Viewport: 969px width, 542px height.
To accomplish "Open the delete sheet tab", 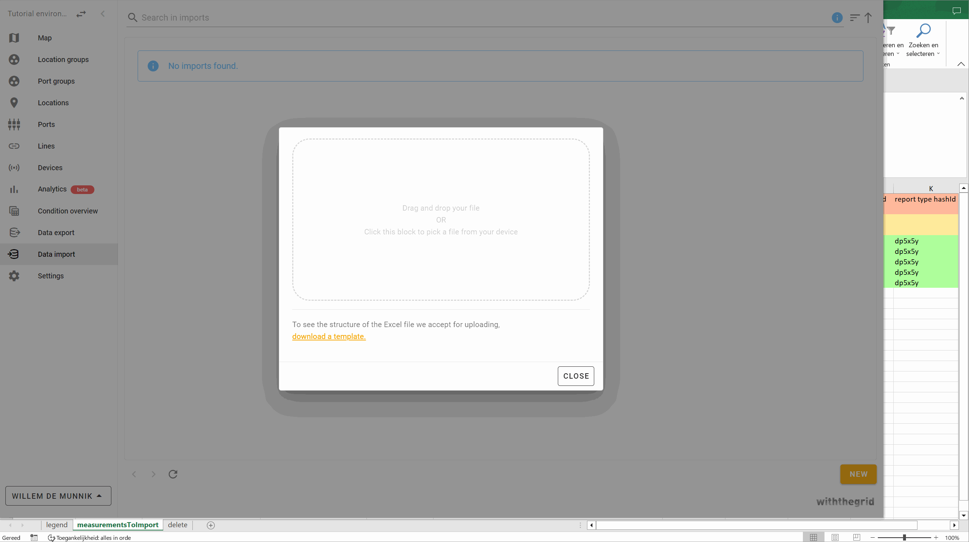I will coord(178,525).
